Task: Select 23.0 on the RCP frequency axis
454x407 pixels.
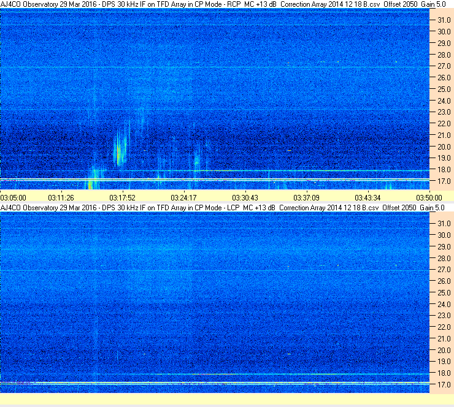Action: [444, 112]
